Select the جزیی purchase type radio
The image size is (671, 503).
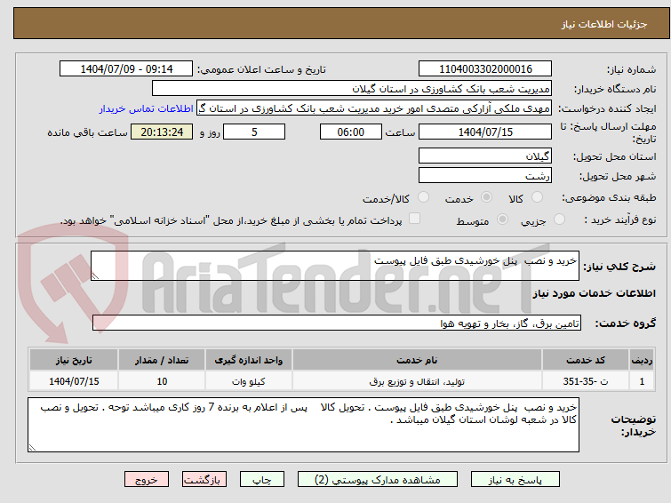(559, 220)
